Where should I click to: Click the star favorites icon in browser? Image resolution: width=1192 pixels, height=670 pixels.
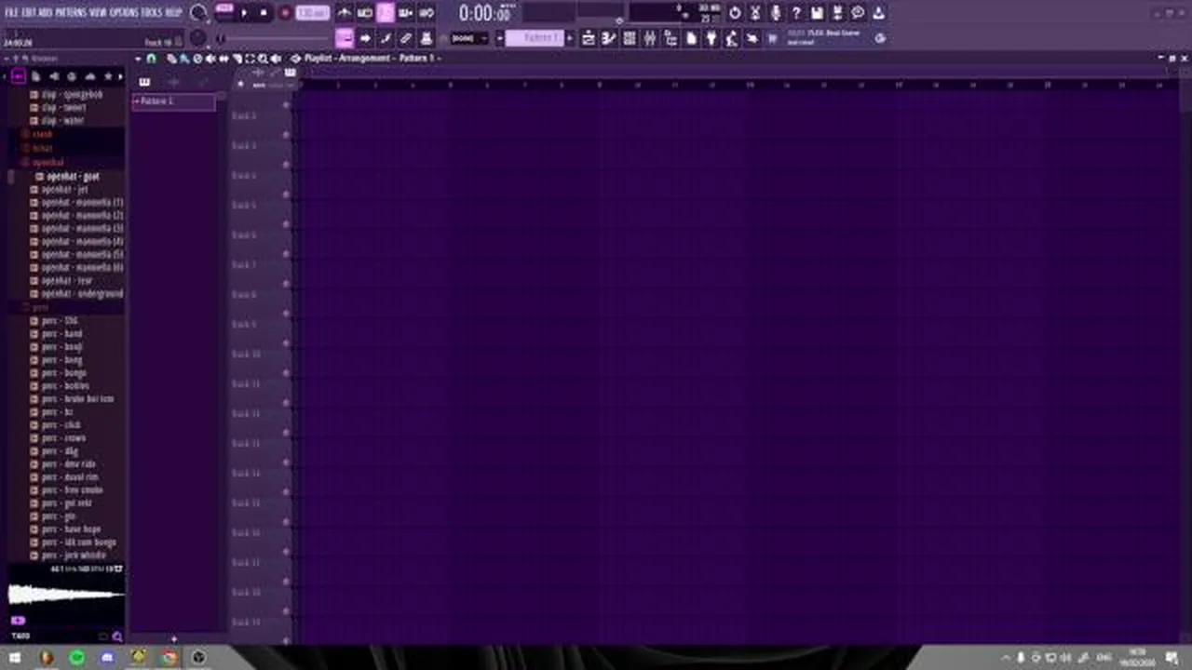click(x=108, y=76)
